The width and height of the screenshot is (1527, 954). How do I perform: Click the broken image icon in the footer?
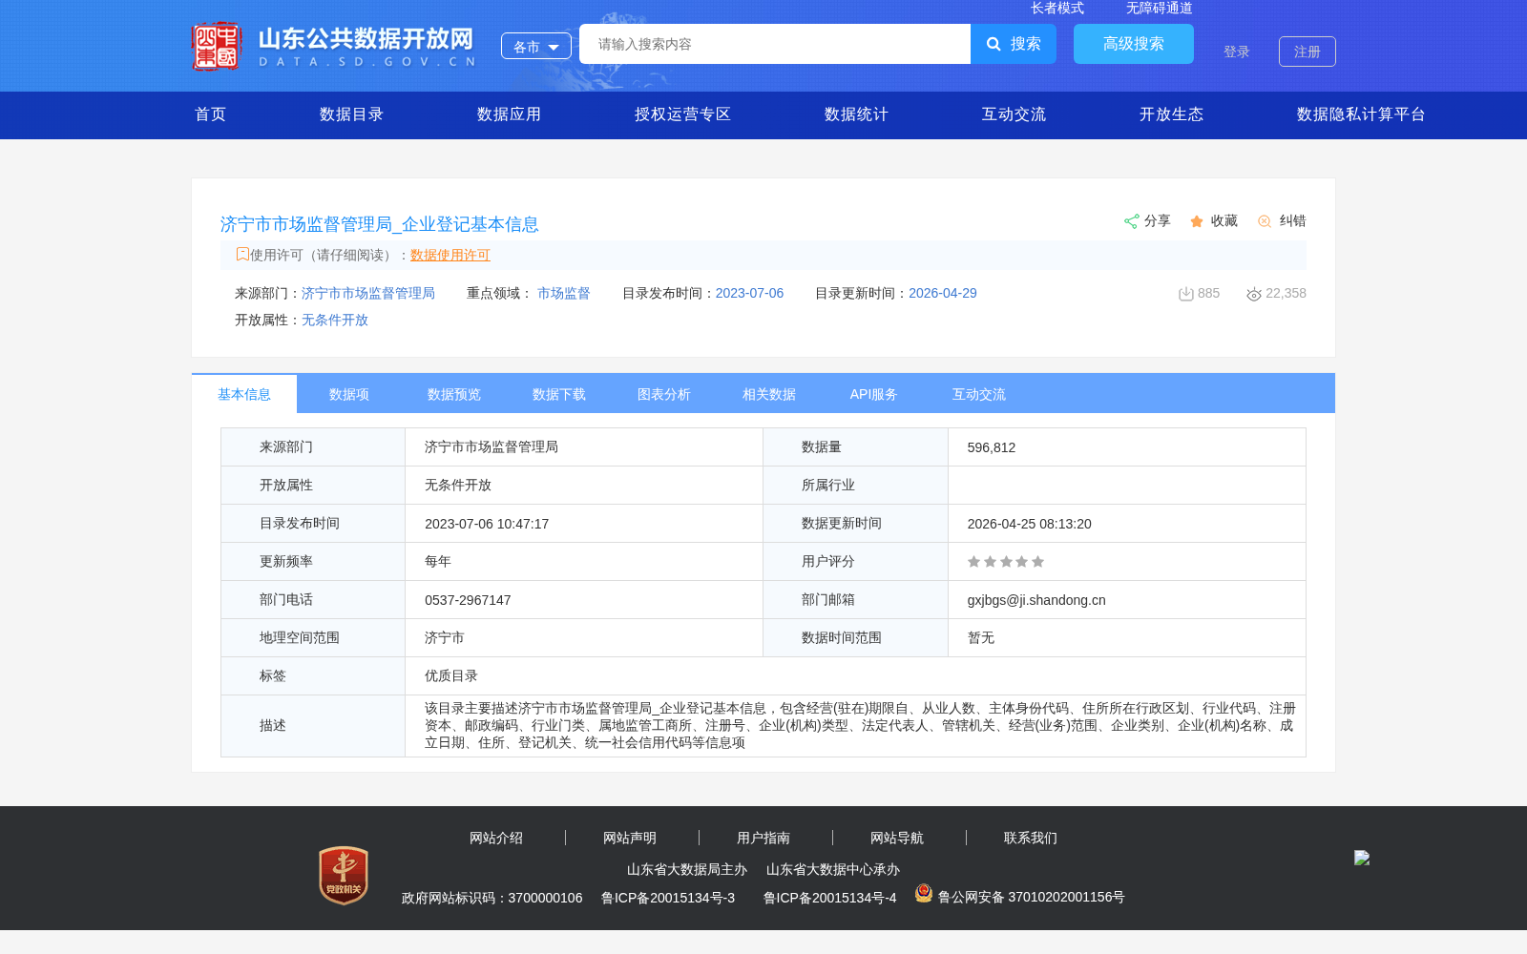[1362, 858]
